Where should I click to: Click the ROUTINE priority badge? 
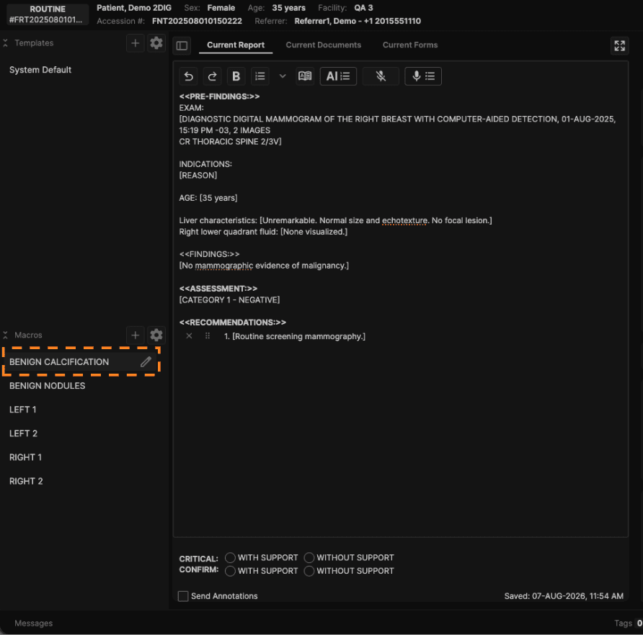pyautogui.click(x=48, y=14)
